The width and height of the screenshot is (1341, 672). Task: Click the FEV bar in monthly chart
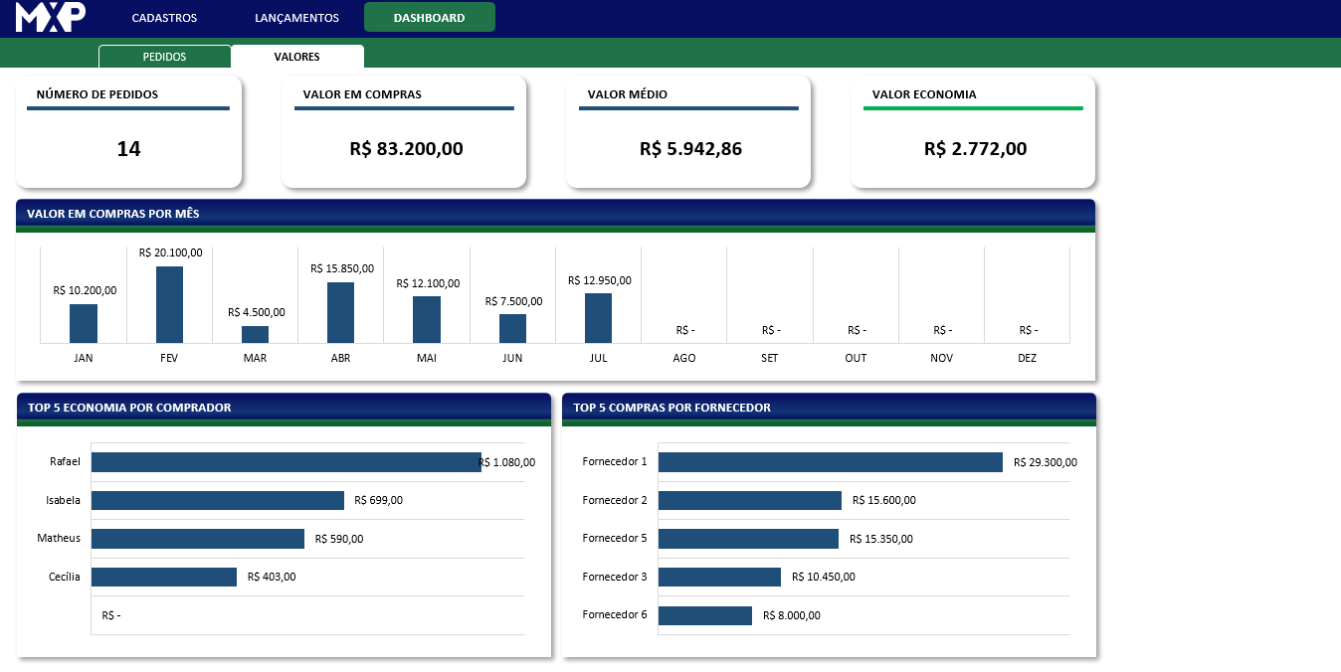(169, 305)
